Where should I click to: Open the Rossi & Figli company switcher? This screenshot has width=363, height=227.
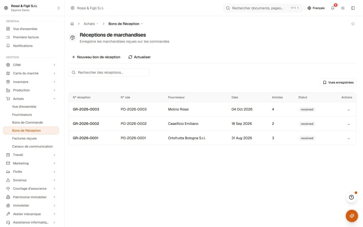32,8
